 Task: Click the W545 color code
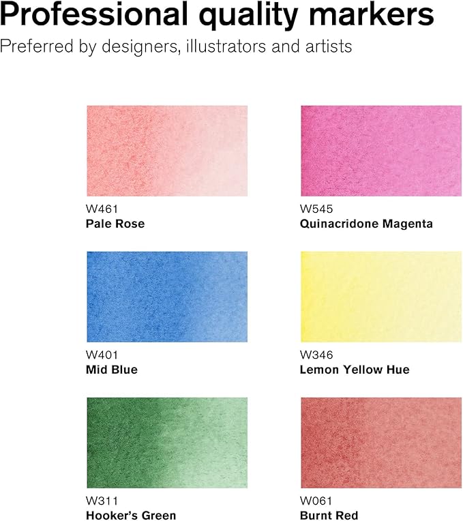pos(316,209)
